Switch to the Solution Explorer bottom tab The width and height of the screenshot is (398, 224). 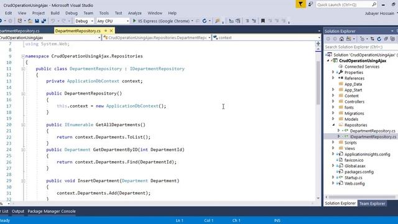tap(340, 203)
